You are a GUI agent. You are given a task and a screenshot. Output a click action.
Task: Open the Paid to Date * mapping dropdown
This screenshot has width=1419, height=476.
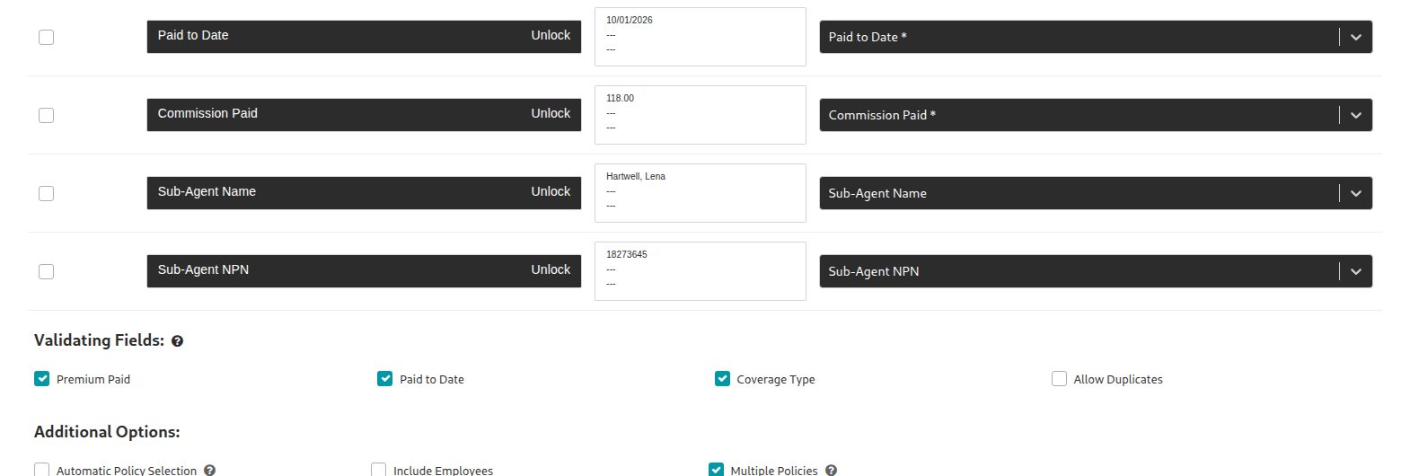(x=1096, y=37)
